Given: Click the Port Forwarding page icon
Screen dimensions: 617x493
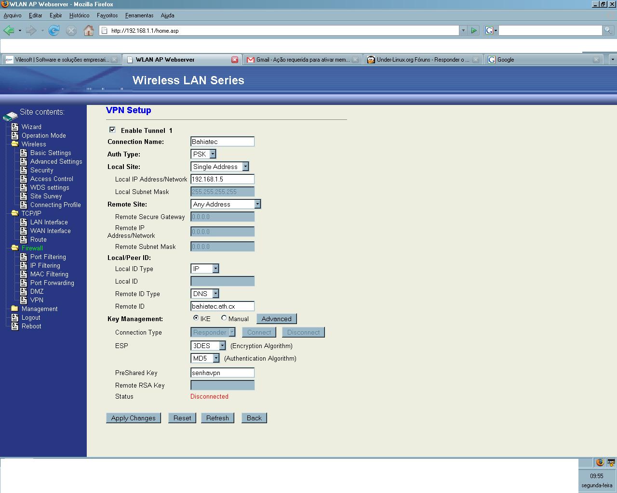Looking at the screenshot, I should pyautogui.click(x=24, y=283).
